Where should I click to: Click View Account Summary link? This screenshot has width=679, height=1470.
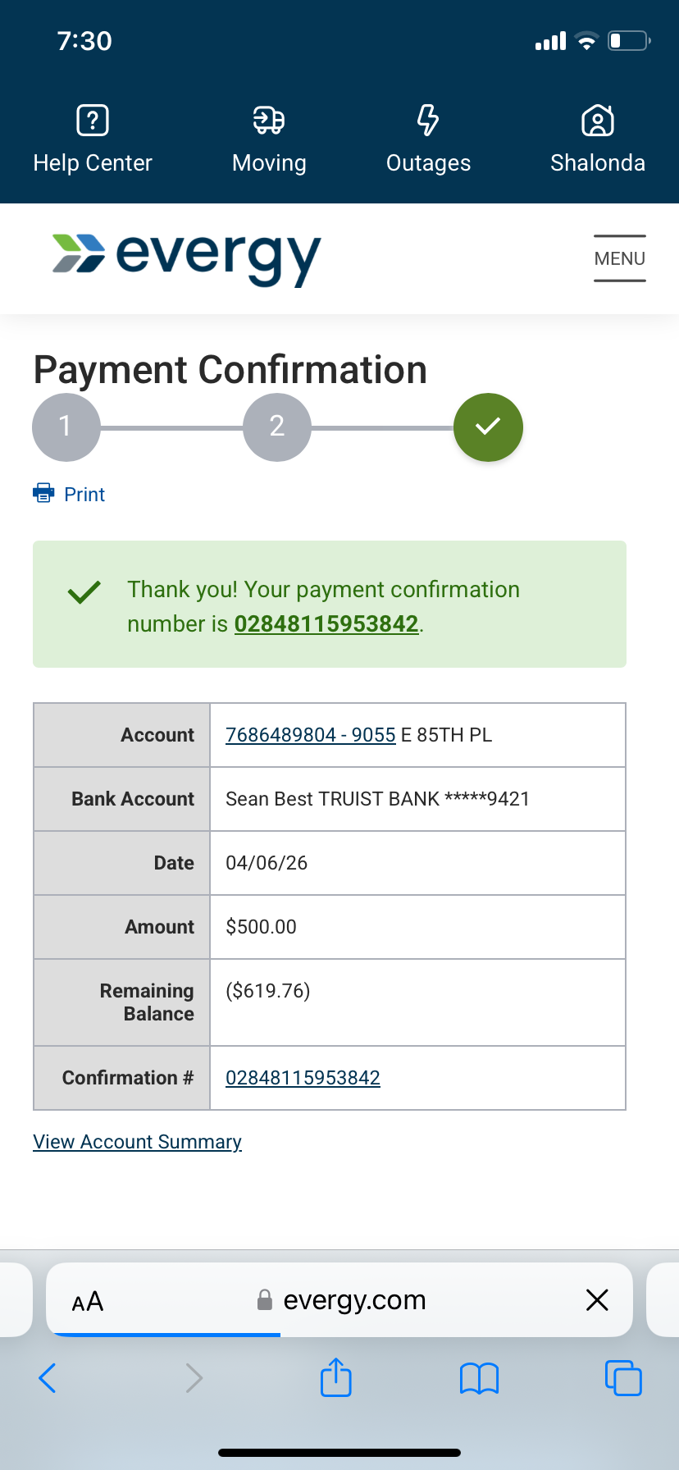(137, 1142)
